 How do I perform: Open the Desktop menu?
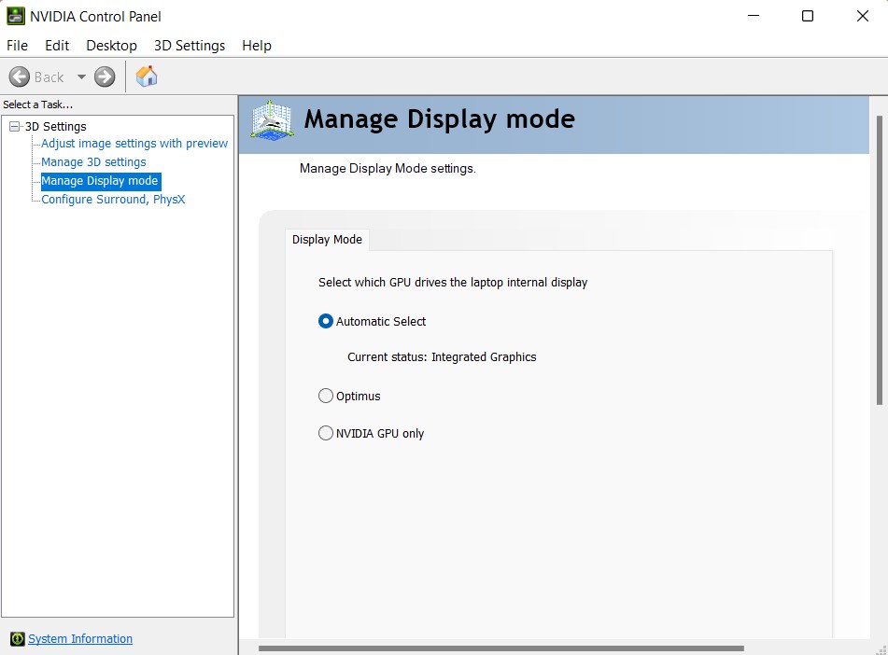pyautogui.click(x=111, y=46)
